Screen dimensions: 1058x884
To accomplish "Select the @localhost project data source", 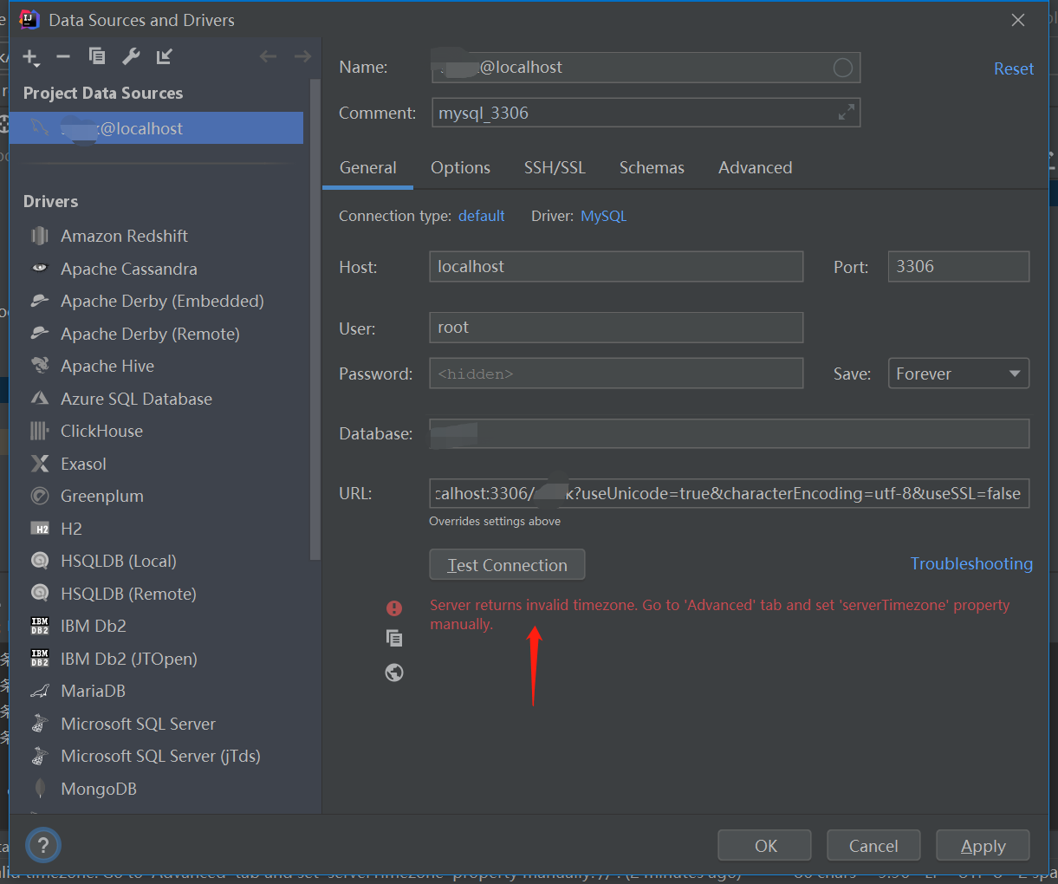I will tap(157, 128).
